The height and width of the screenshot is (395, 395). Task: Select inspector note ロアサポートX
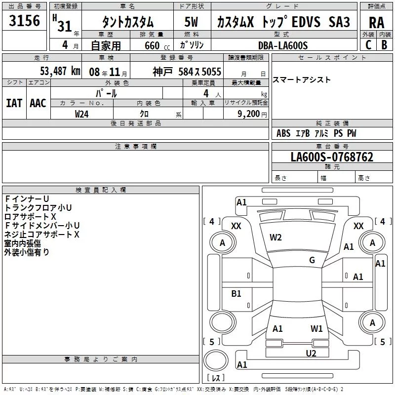click(30, 217)
